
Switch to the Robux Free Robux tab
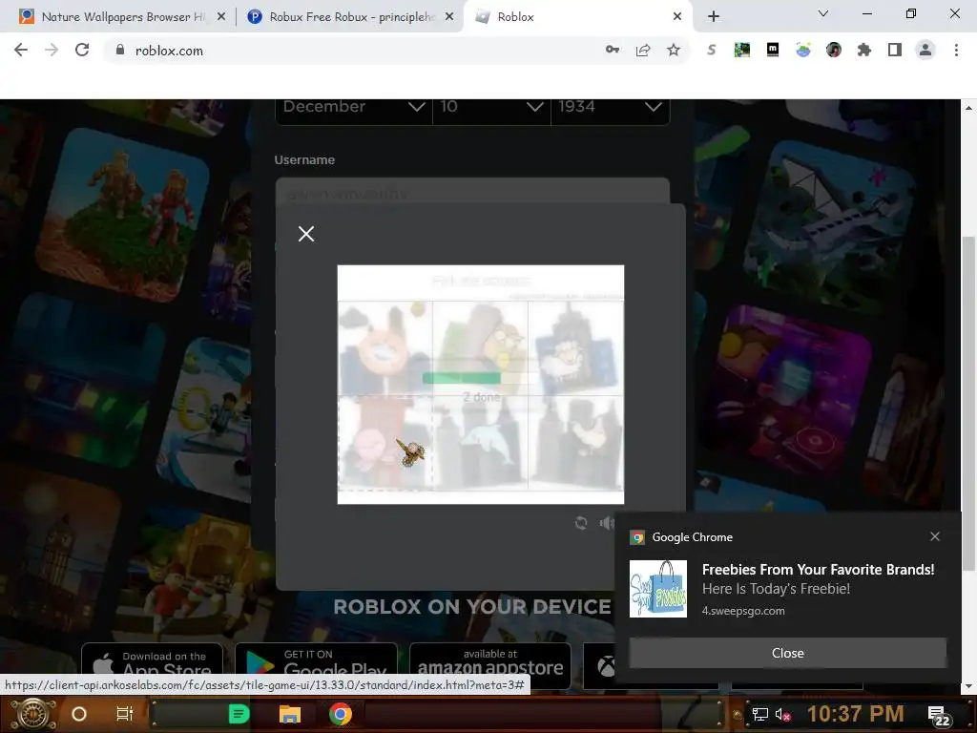352,17
